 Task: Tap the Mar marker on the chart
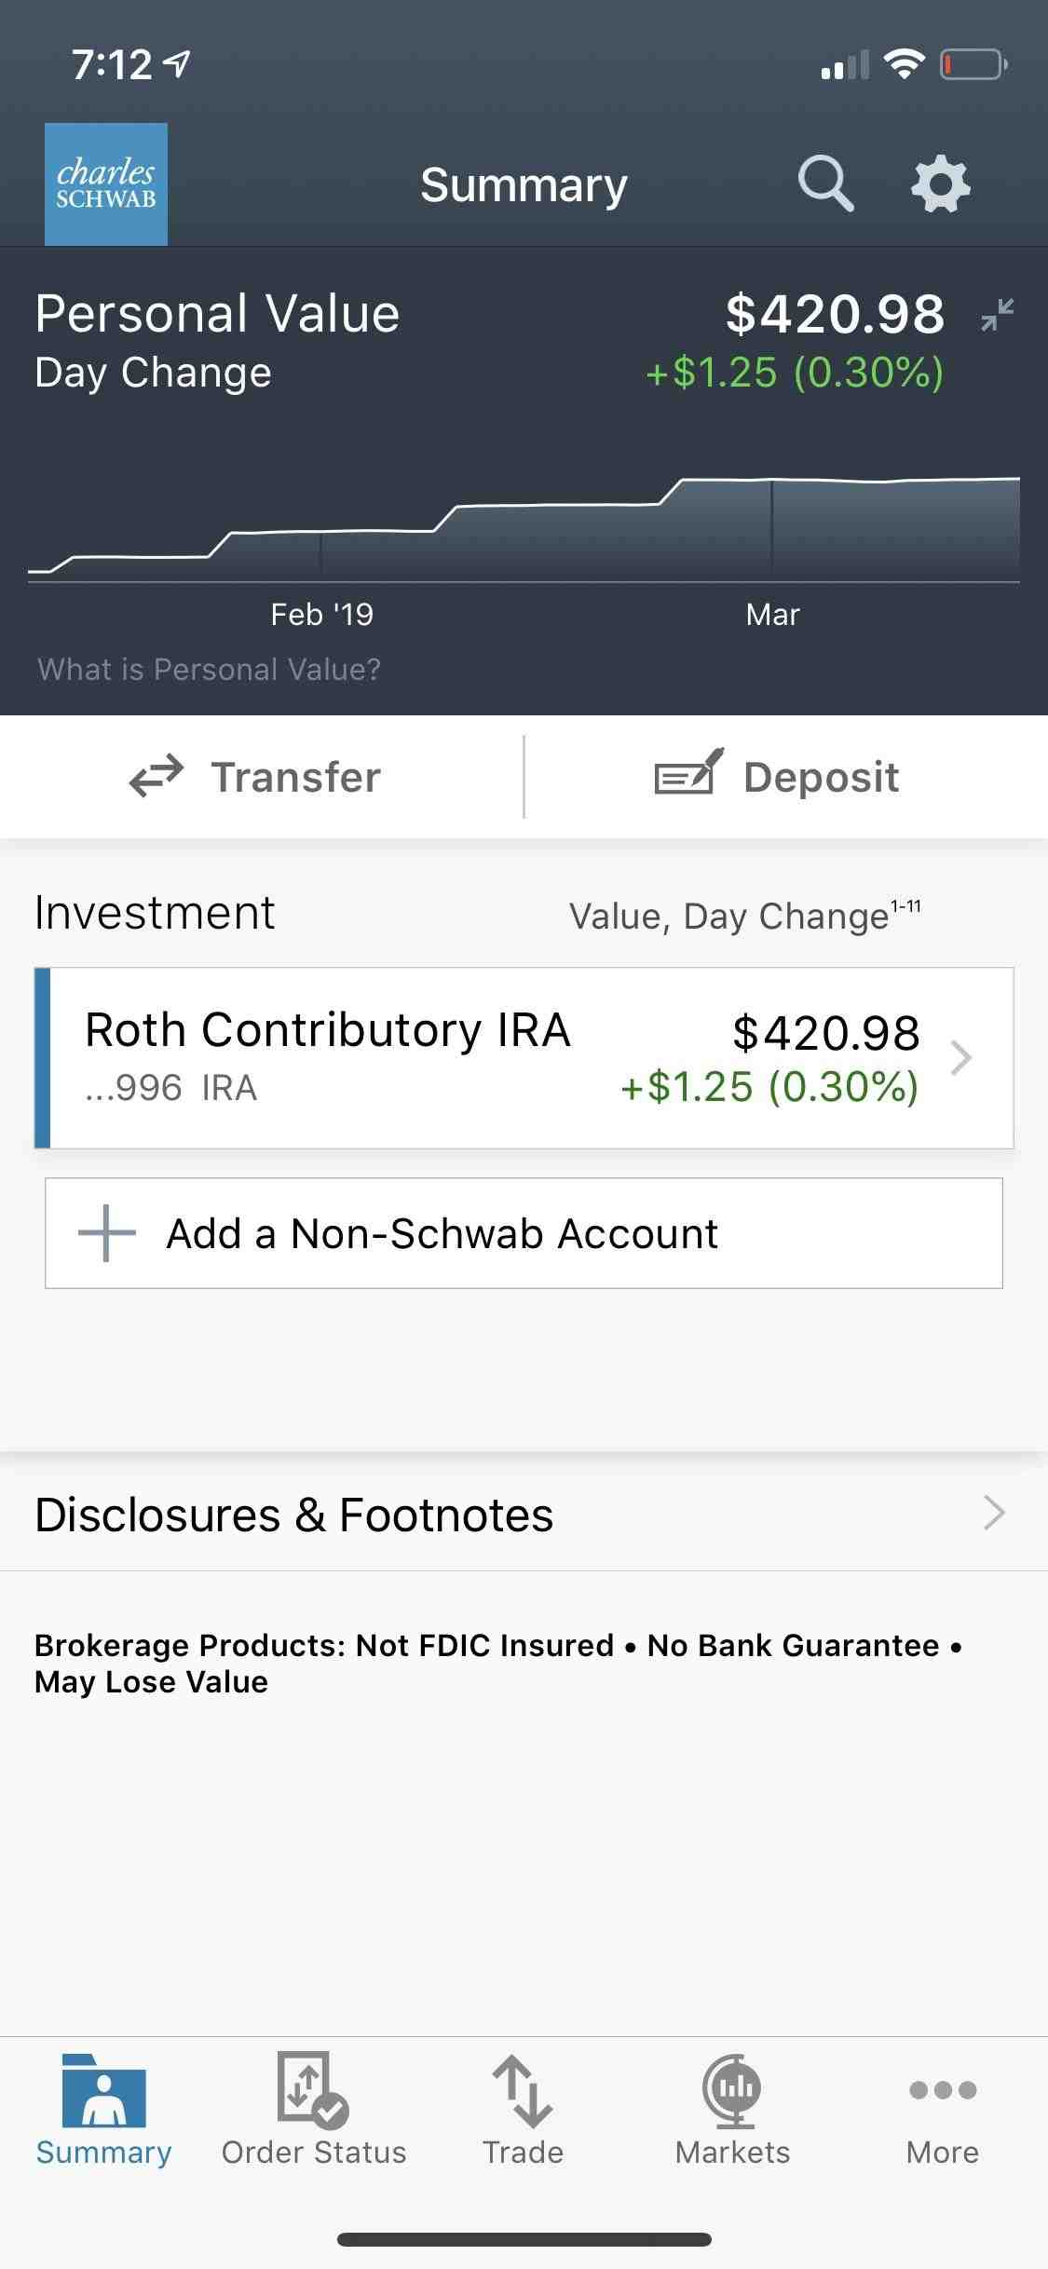pos(772,615)
